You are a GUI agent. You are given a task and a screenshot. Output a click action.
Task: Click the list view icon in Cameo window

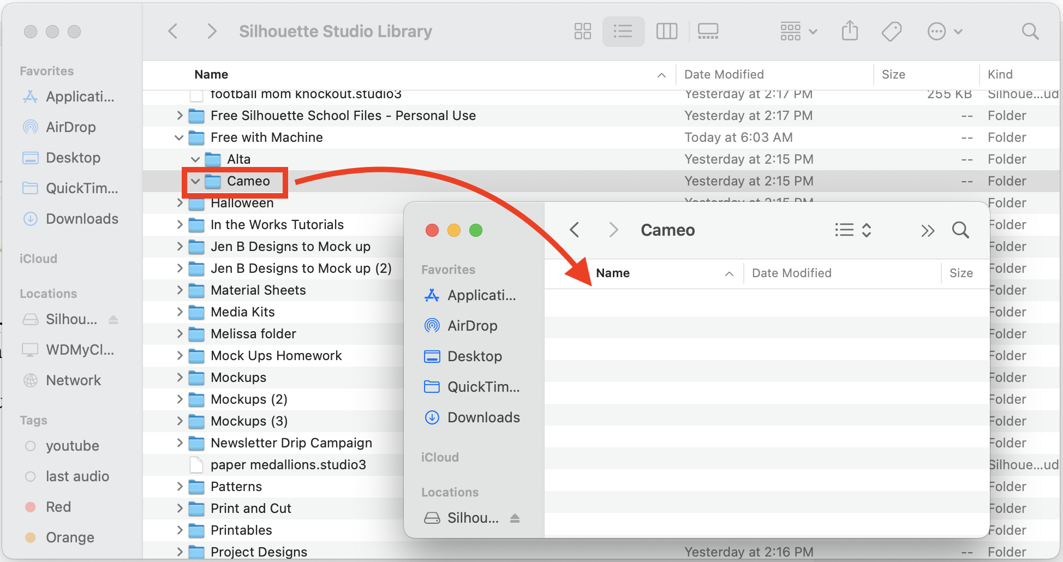pos(844,230)
